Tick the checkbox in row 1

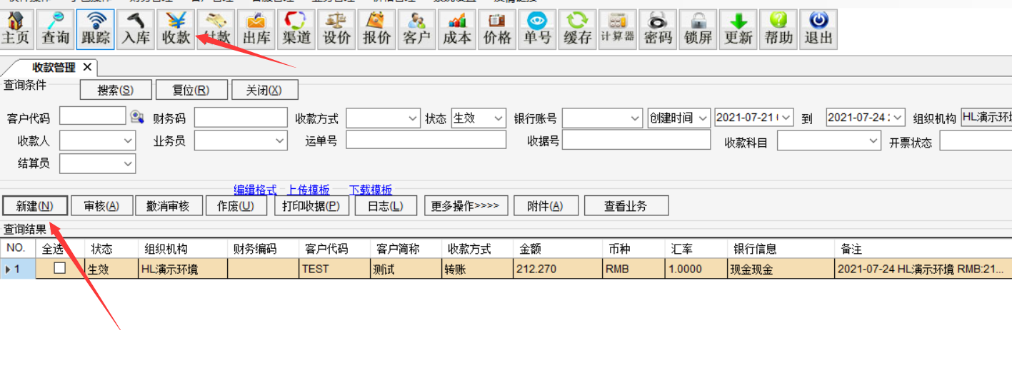[60, 269]
